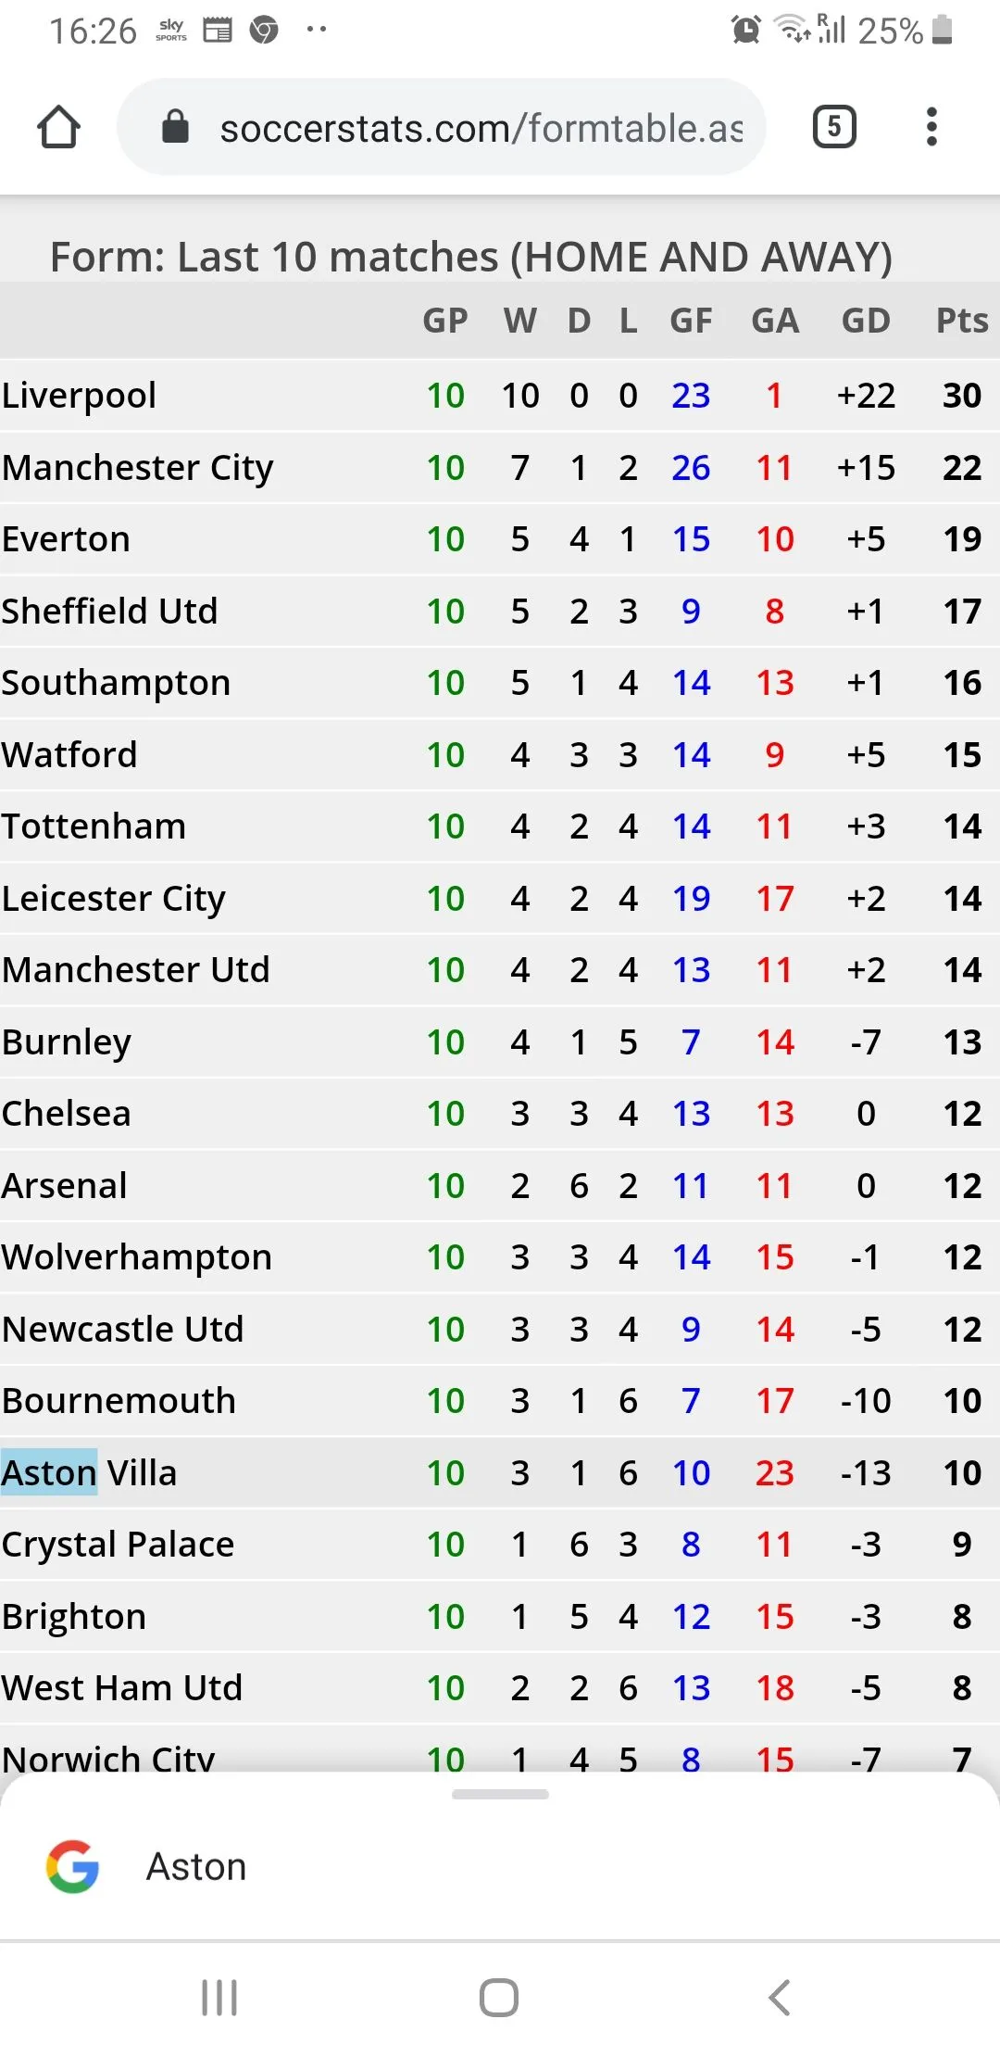The image size is (1000, 2057).
Task: Select the Manchester City team name
Action: coord(138,468)
